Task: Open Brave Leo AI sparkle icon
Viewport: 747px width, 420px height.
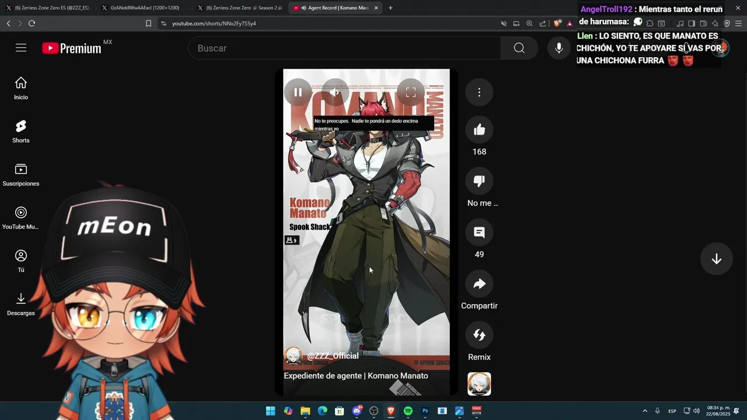Action: (715, 23)
